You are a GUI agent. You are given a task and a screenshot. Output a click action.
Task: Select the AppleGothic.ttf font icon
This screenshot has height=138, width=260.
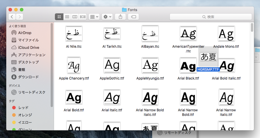(x=112, y=65)
